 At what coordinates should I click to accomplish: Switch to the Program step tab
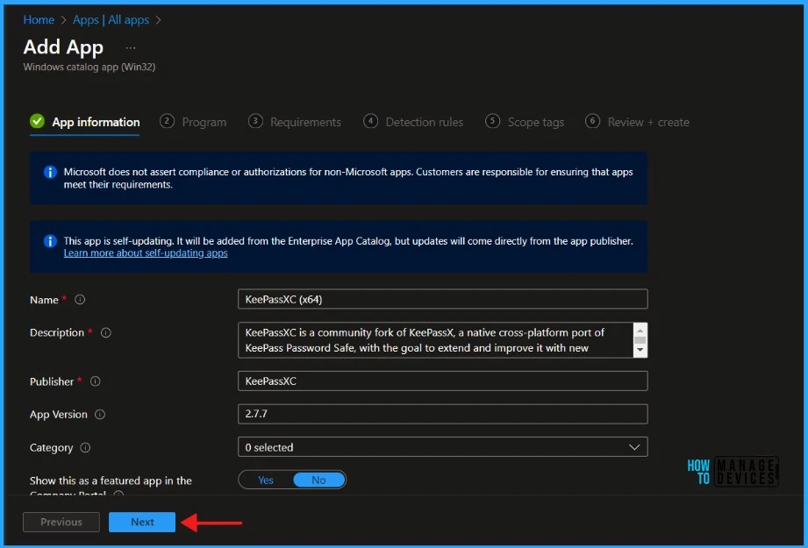coord(193,122)
